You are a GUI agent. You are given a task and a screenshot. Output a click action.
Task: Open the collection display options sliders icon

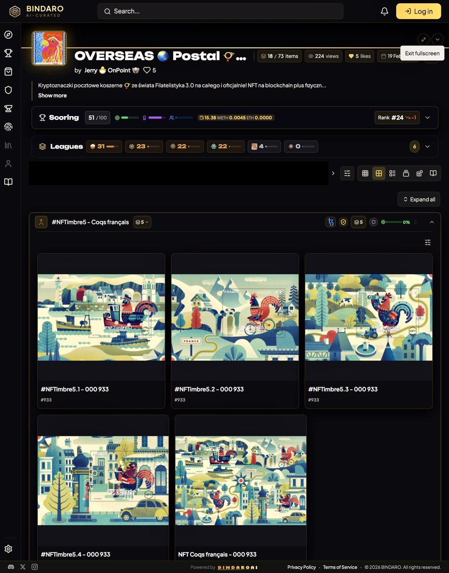pyautogui.click(x=428, y=243)
